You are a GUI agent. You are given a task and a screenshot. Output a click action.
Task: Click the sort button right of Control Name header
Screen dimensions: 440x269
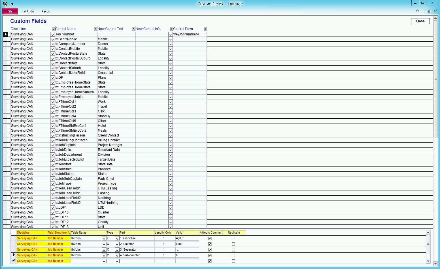tap(95, 29)
